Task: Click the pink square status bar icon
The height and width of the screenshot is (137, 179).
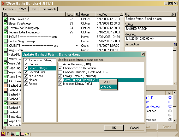Action: [x=22, y=134]
